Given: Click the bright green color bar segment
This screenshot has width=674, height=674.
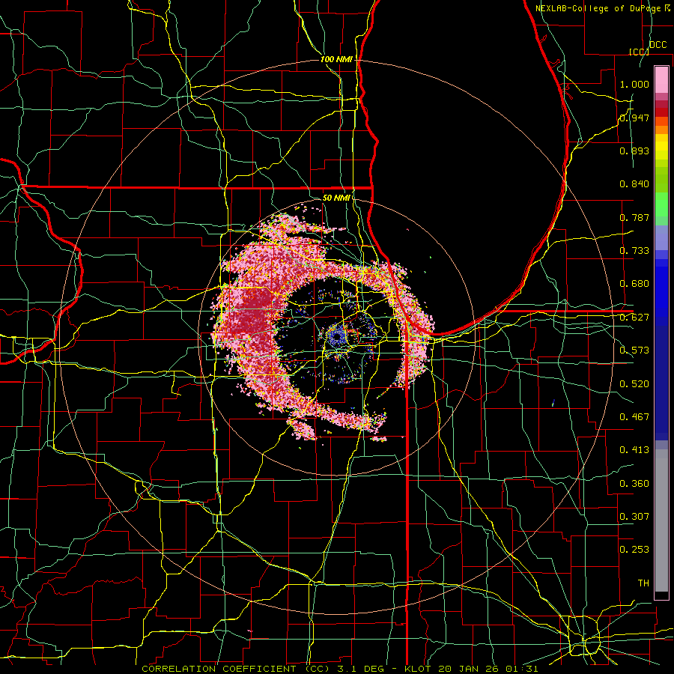Looking at the screenshot, I should pyautogui.click(x=661, y=204).
